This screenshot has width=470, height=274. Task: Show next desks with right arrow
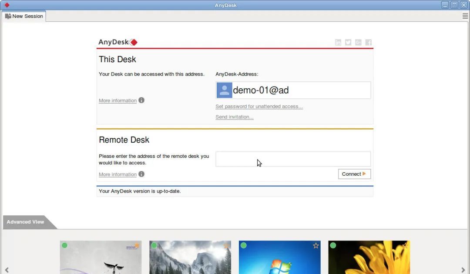coord(463,270)
